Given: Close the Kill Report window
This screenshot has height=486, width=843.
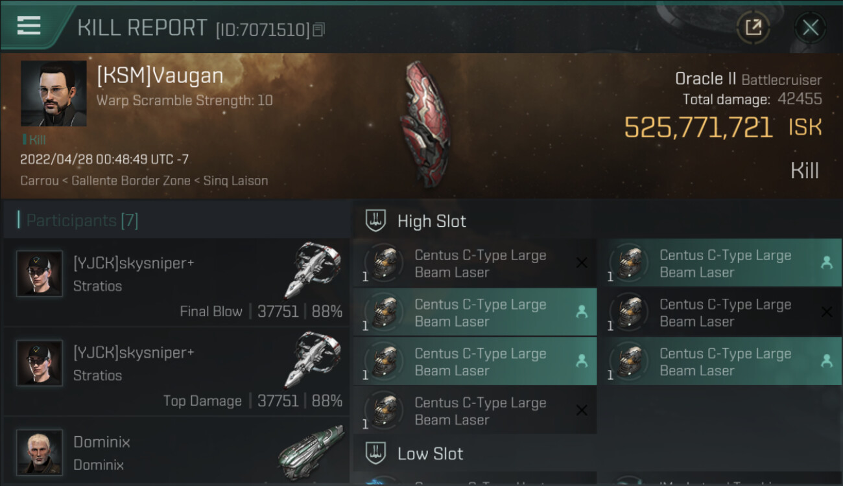Looking at the screenshot, I should [x=810, y=27].
